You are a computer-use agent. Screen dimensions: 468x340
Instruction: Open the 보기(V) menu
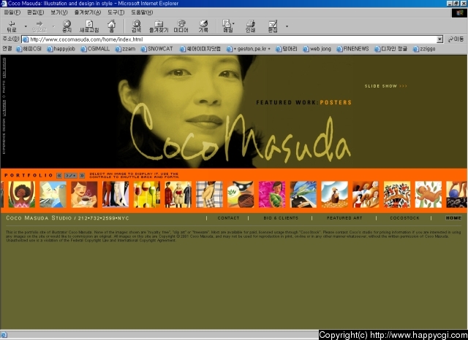pos(58,12)
